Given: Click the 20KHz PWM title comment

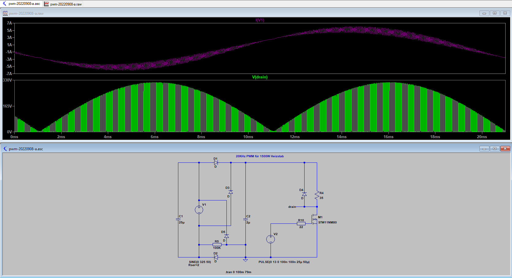Looking at the screenshot, I should tap(260, 156).
